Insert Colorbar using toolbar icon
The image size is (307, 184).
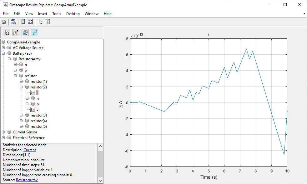click(x=23, y=22)
